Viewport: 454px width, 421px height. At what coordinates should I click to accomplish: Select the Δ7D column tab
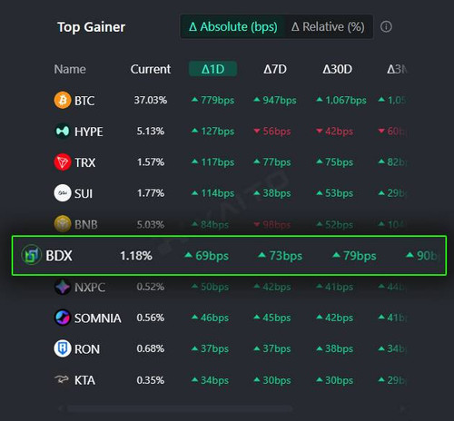275,69
